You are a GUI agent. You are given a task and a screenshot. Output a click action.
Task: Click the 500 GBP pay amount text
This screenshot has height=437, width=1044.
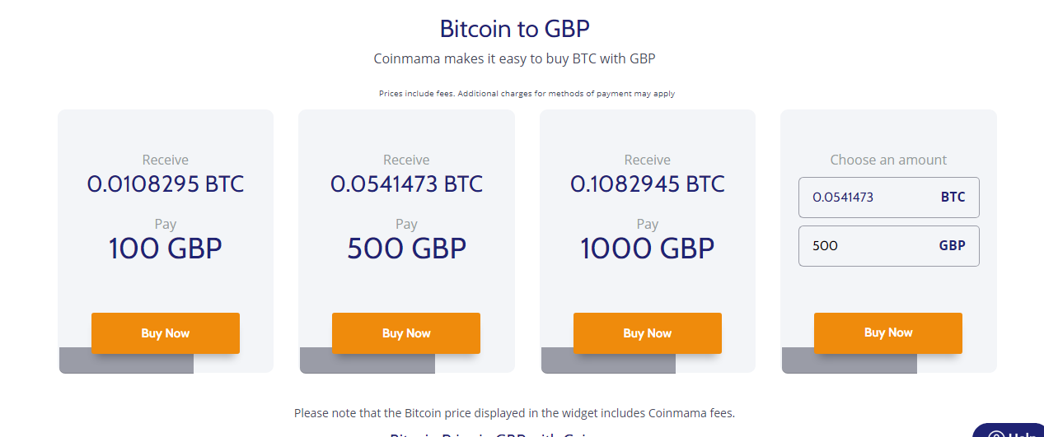click(406, 248)
